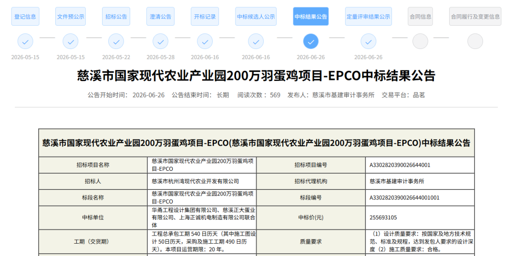Click the solid blue checkmark under 中标结果公告
This screenshot has width=515, height=256.
point(311,41)
